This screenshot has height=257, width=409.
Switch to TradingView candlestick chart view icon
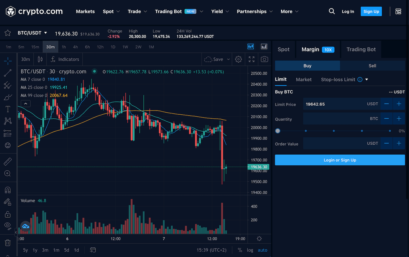(x=251, y=46)
